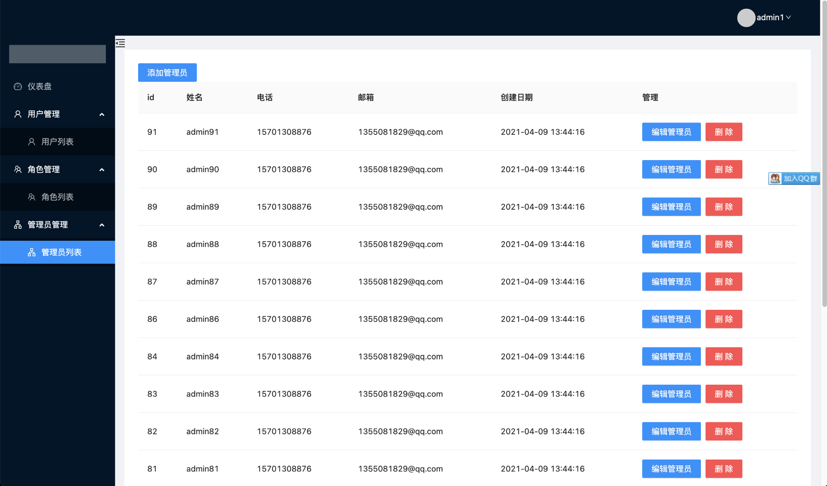Image resolution: width=827 pixels, height=486 pixels.
Task: Click the hierarchy icon beside 管理员列表
Action: click(x=31, y=252)
